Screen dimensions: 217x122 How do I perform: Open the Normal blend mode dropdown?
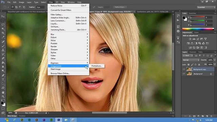coord(191,60)
